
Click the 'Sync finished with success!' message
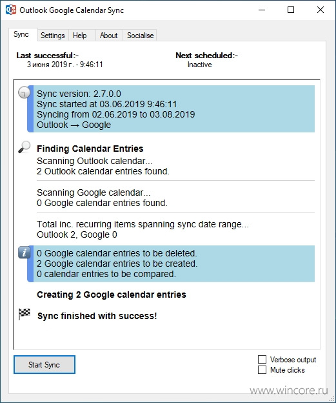click(97, 316)
